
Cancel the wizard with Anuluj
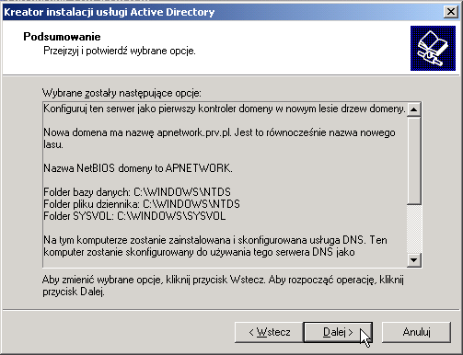coord(416,332)
